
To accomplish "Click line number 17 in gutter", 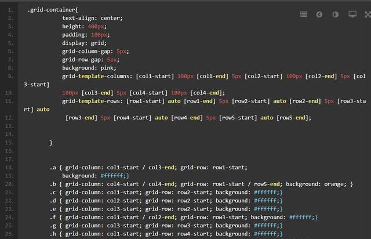I will pos(9,159).
